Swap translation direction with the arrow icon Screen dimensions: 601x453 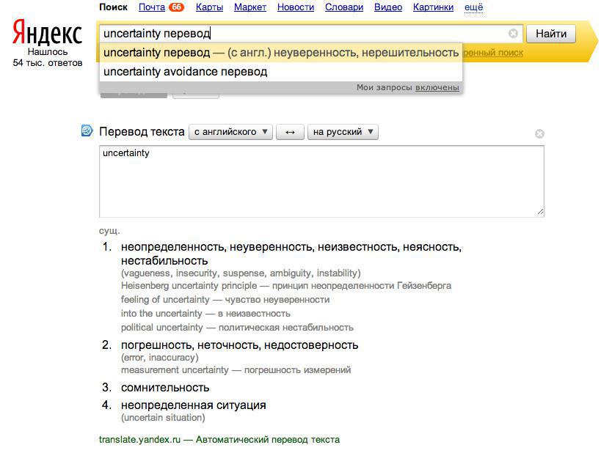pyautogui.click(x=289, y=132)
